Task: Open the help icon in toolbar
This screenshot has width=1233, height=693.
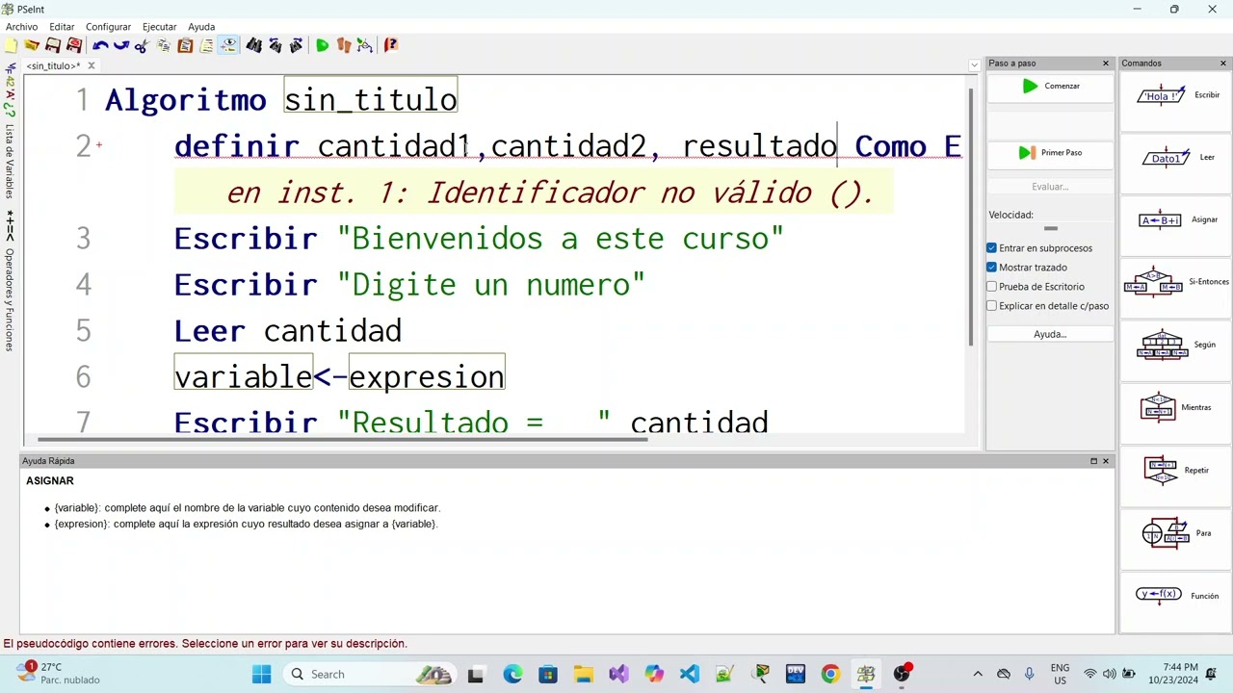Action: (x=391, y=45)
